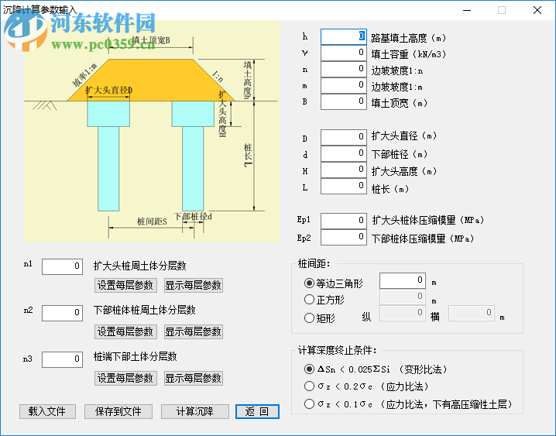
Task: Open 显示每层参数 for n2 layers
Action: click(x=194, y=331)
